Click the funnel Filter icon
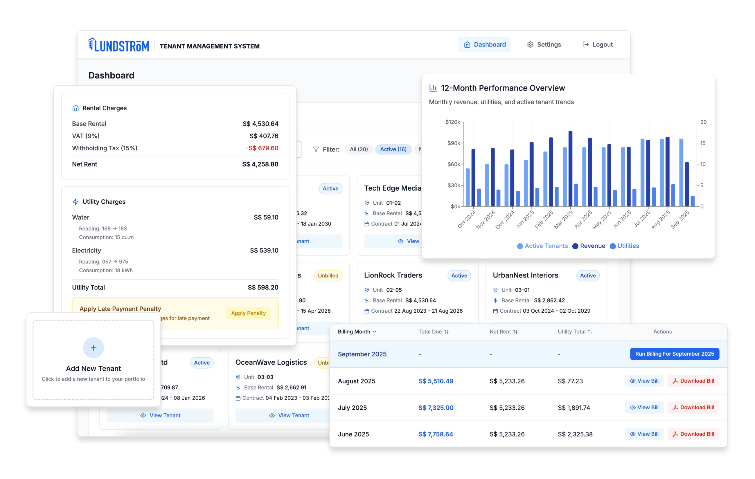This screenshot has width=755, height=479. coord(316,150)
